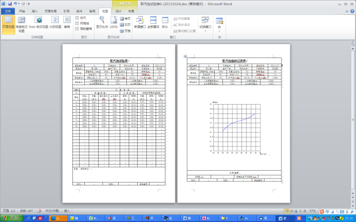This screenshot has height=222, width=356.
Task: Click the 开始 Start button on taskbar
Action: 10,218
